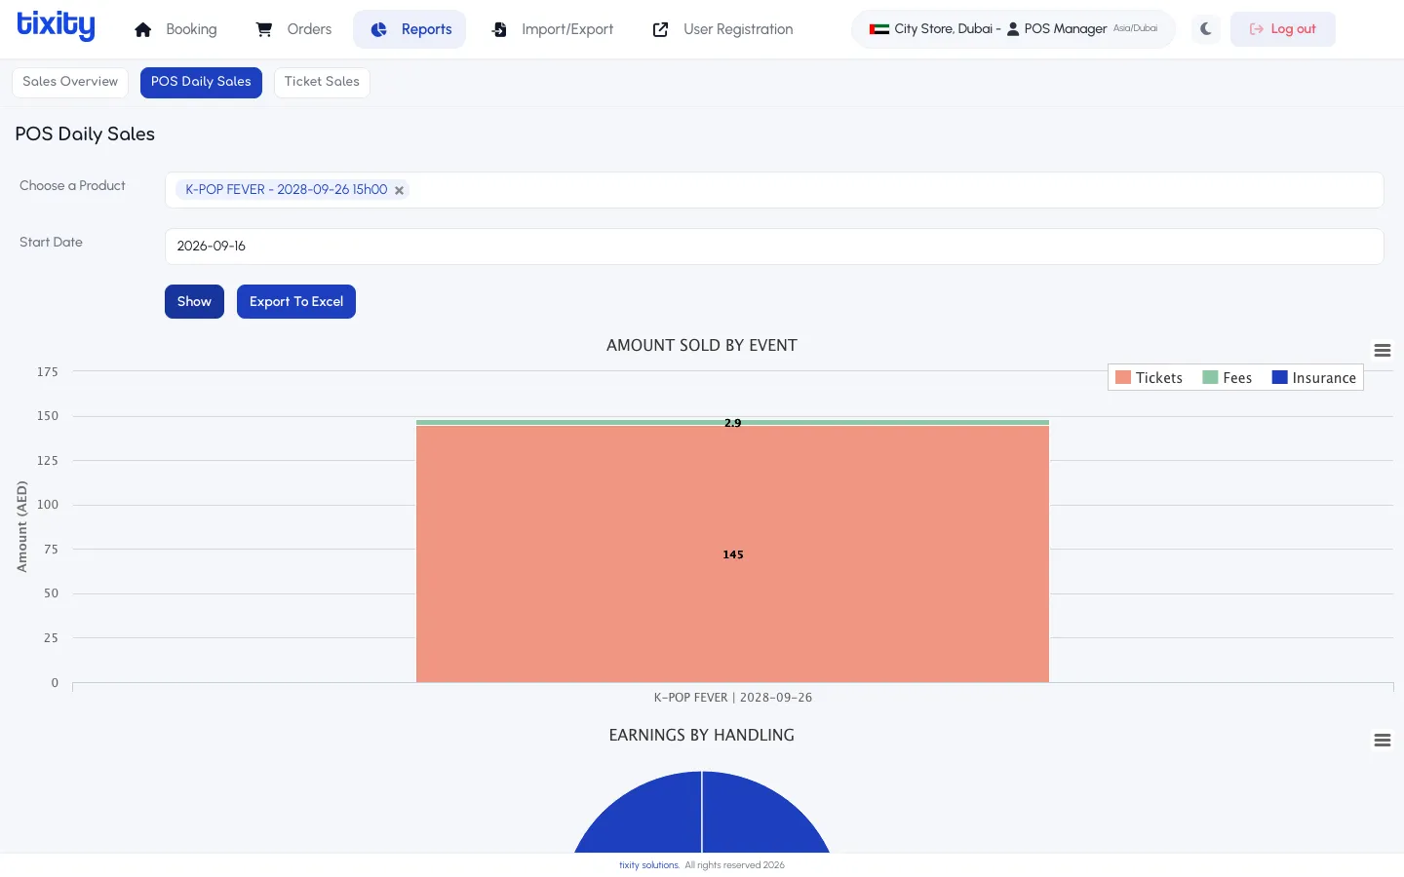This screenshot has width=1404, height=877.
Task: Toggle the Fees legend series
Action: tap(1228, 378)
